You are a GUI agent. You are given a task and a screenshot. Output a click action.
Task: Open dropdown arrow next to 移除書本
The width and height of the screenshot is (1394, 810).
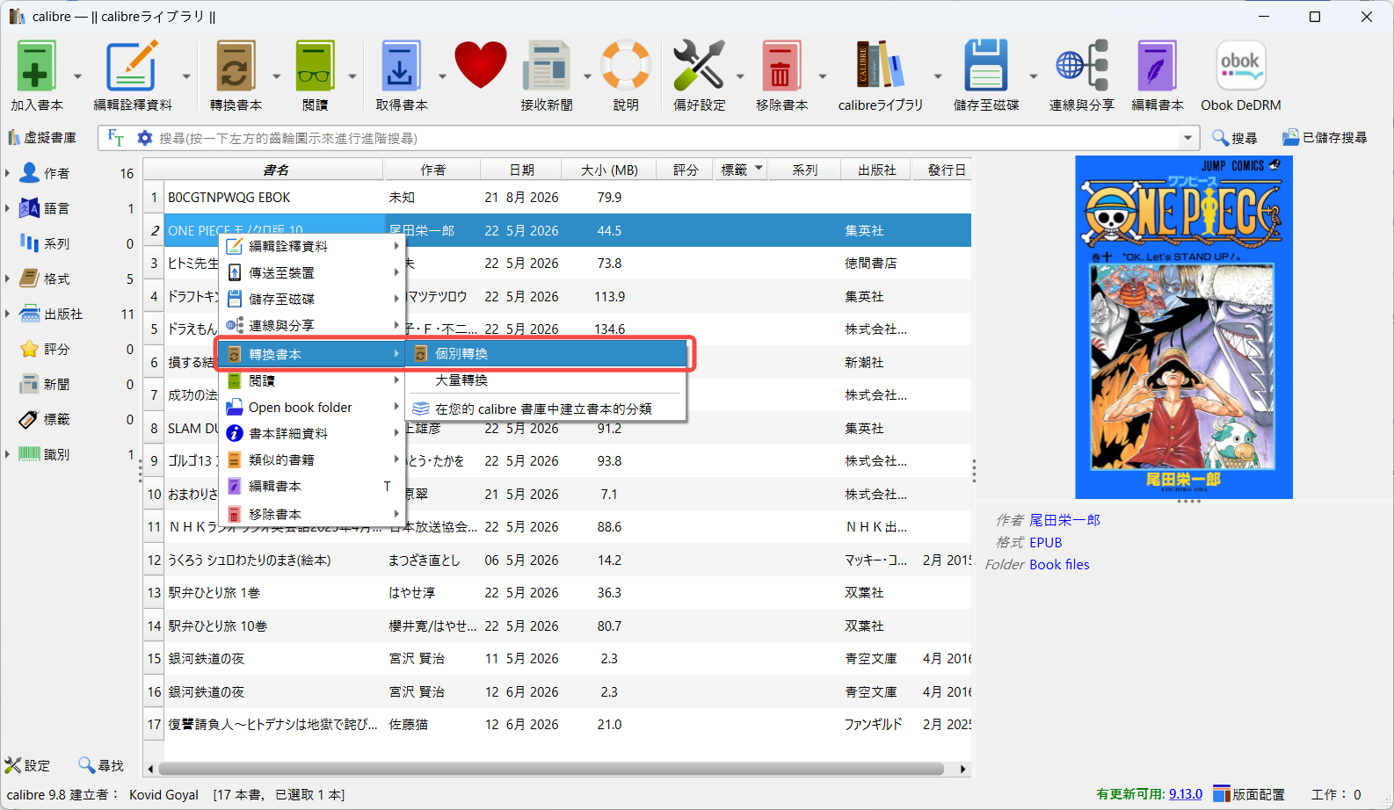(823, 76)
